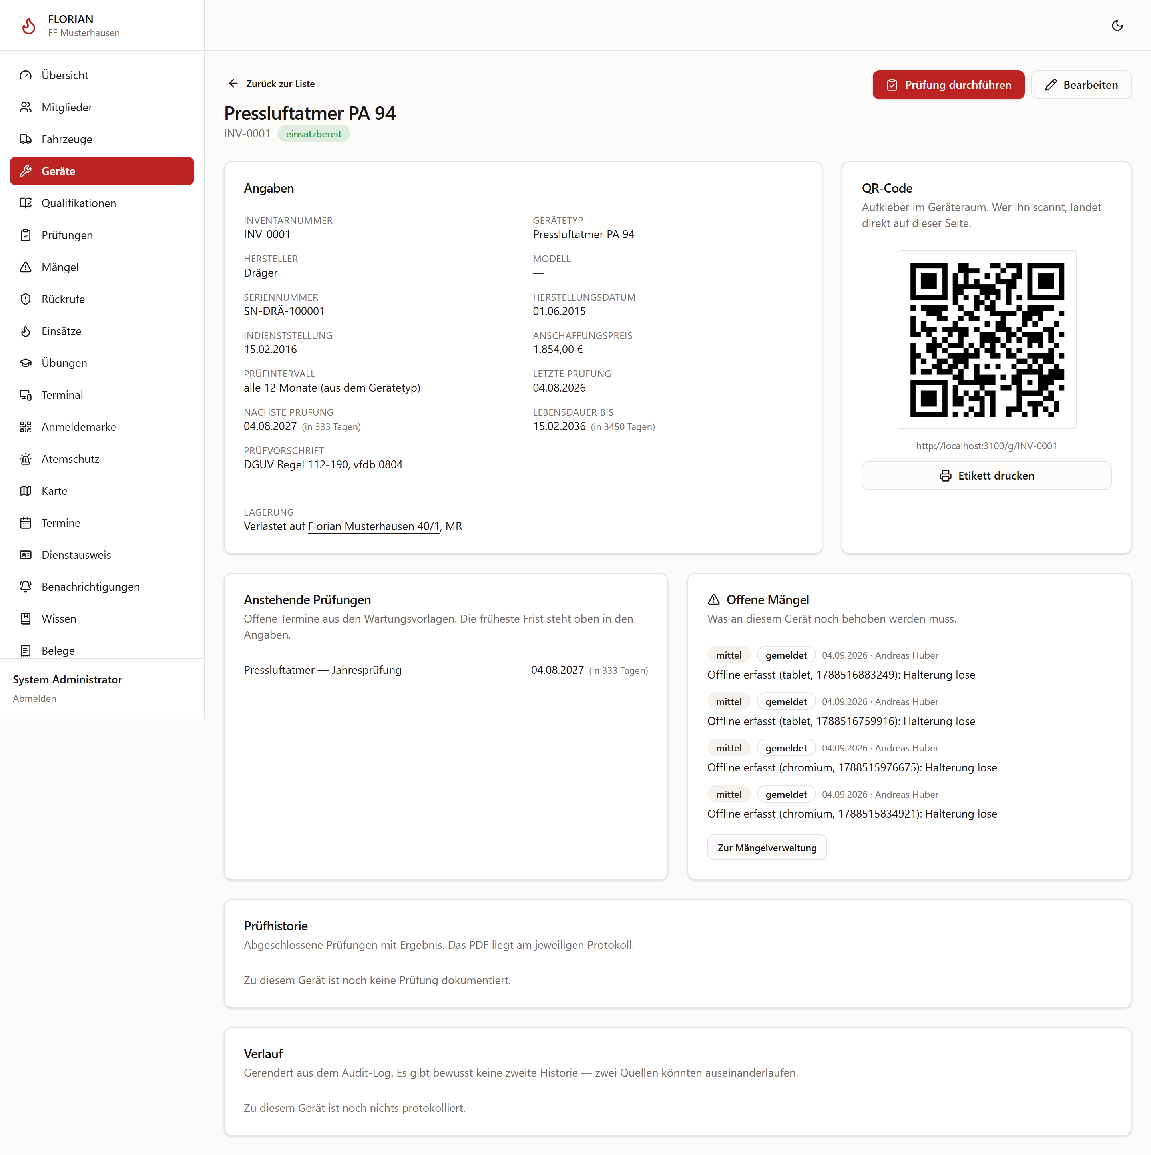The width and height of the screenshot is (1151, 1155).
Task: Go back using the Zurück zur Liste arrow
Action: pyautogui.click(x=233, y=84)
